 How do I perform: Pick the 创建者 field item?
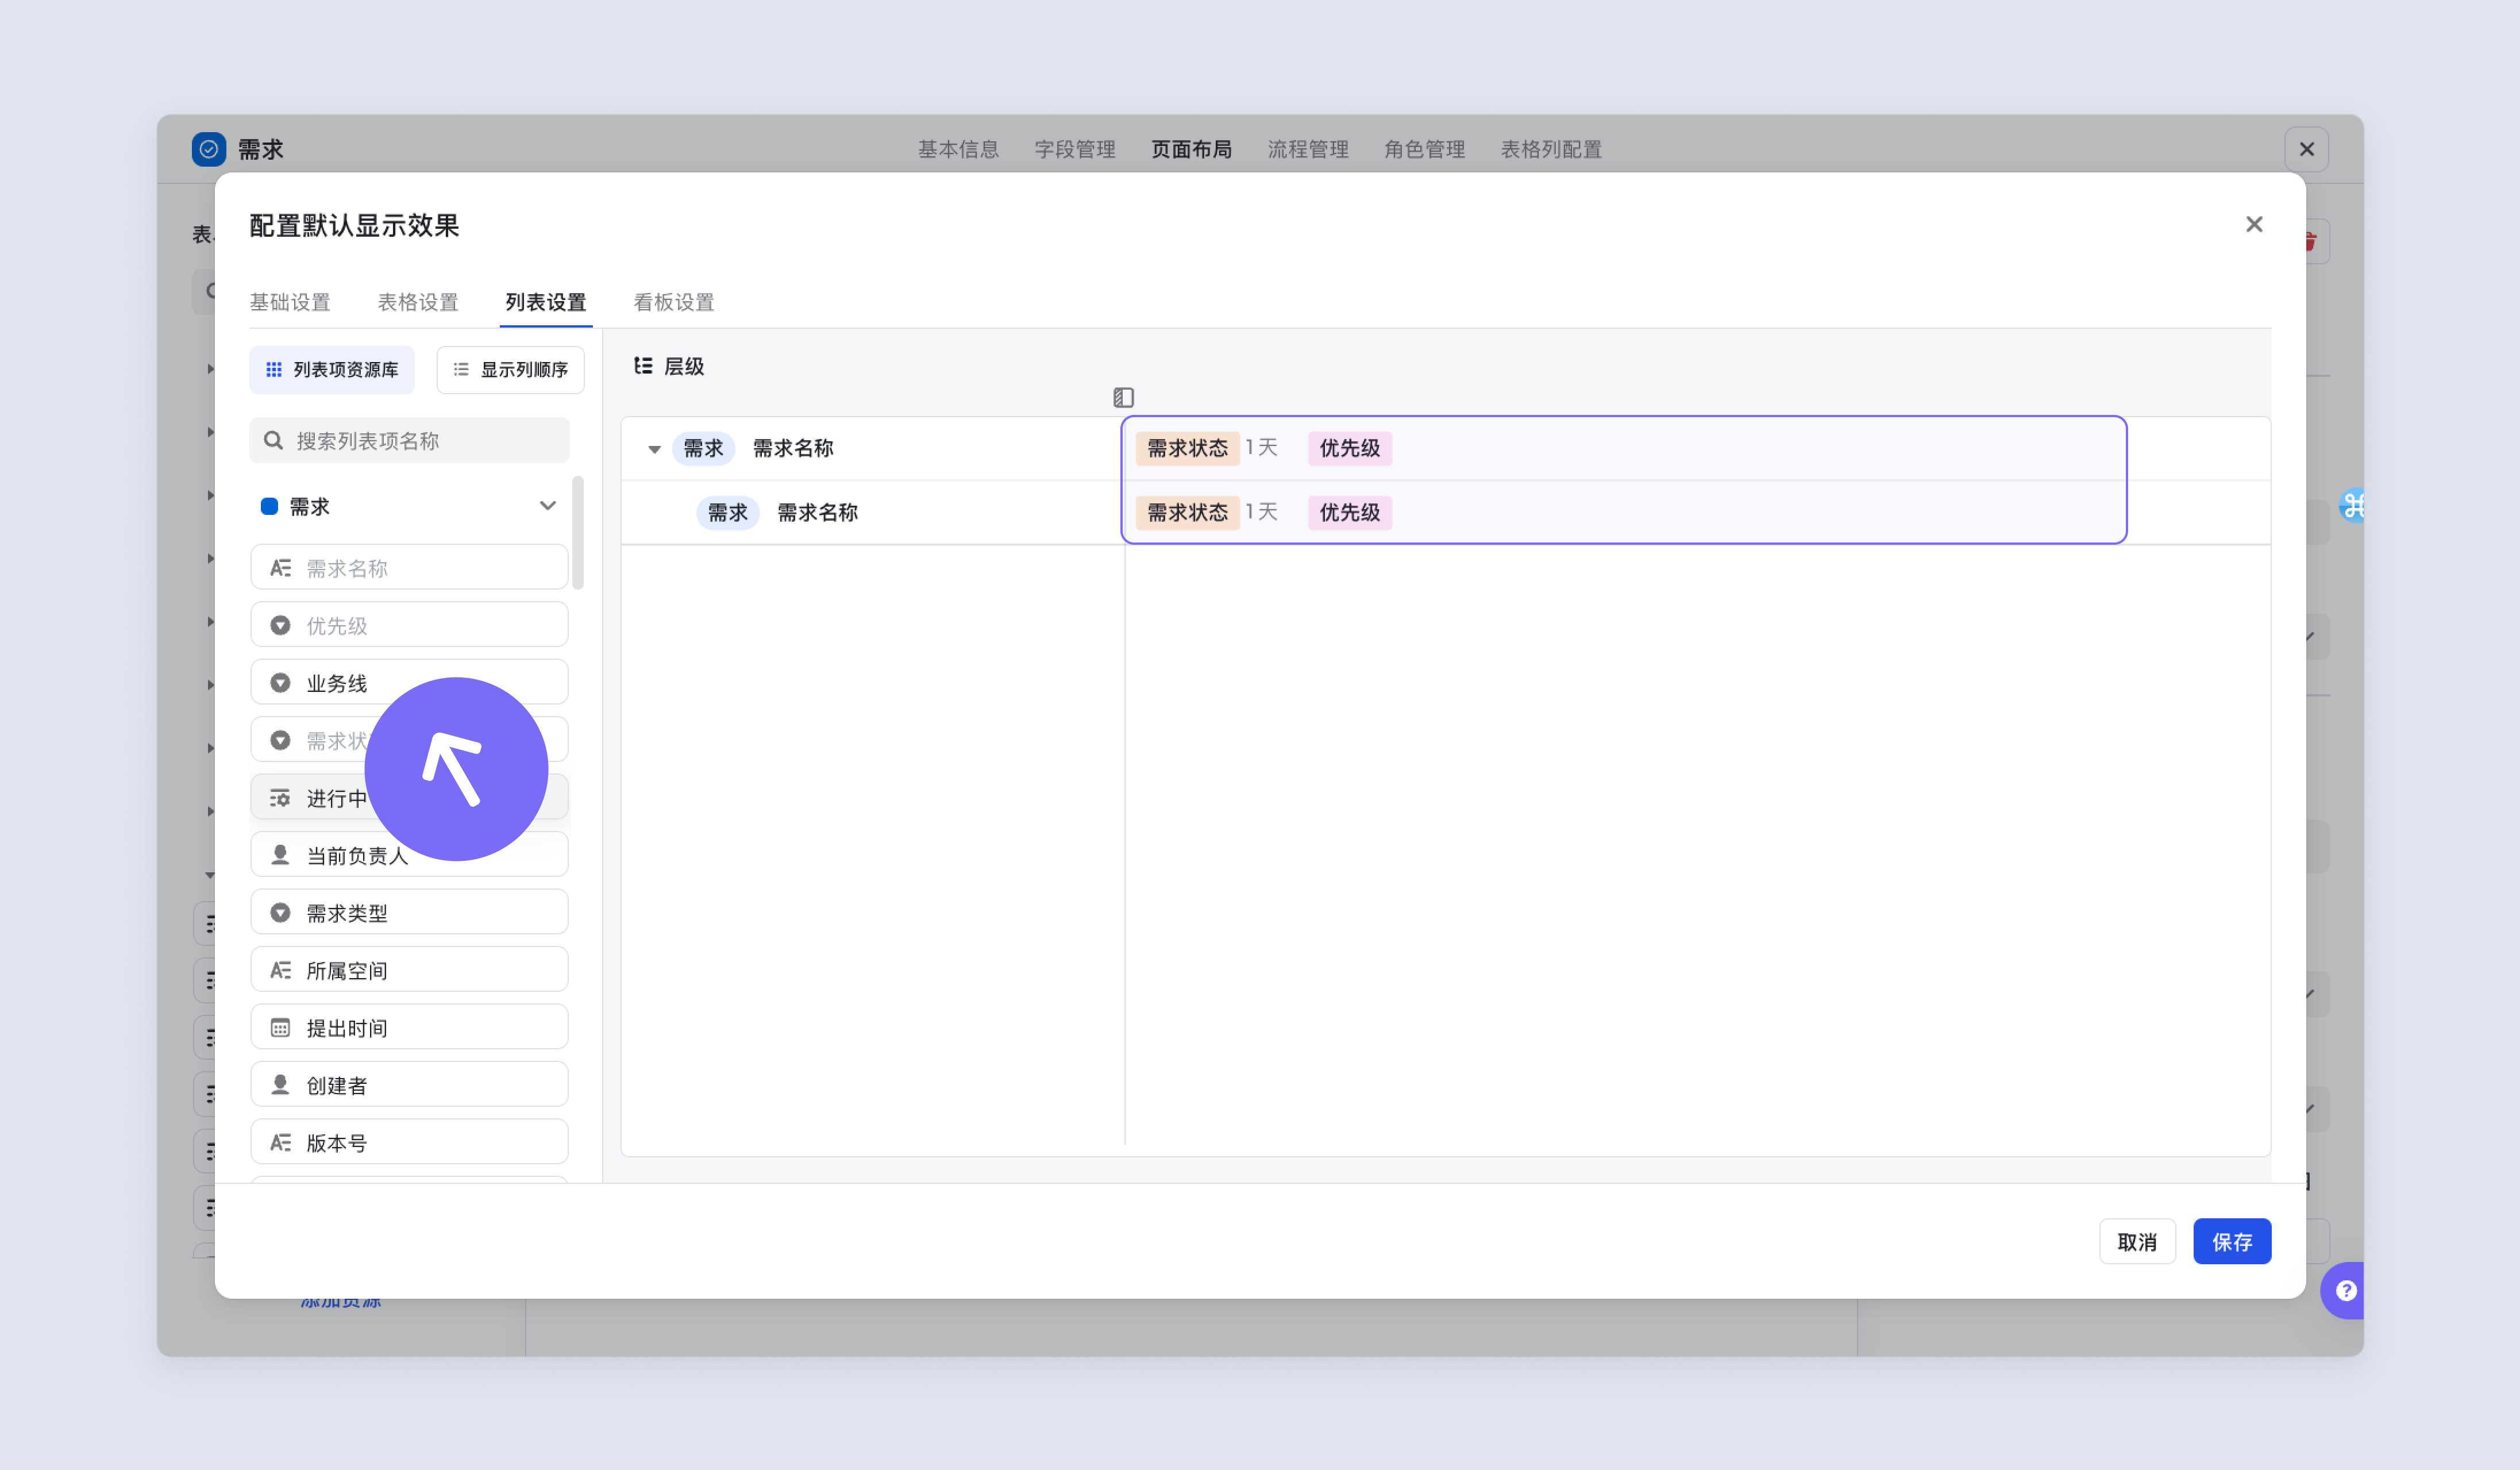click(x=410, y=1085)
